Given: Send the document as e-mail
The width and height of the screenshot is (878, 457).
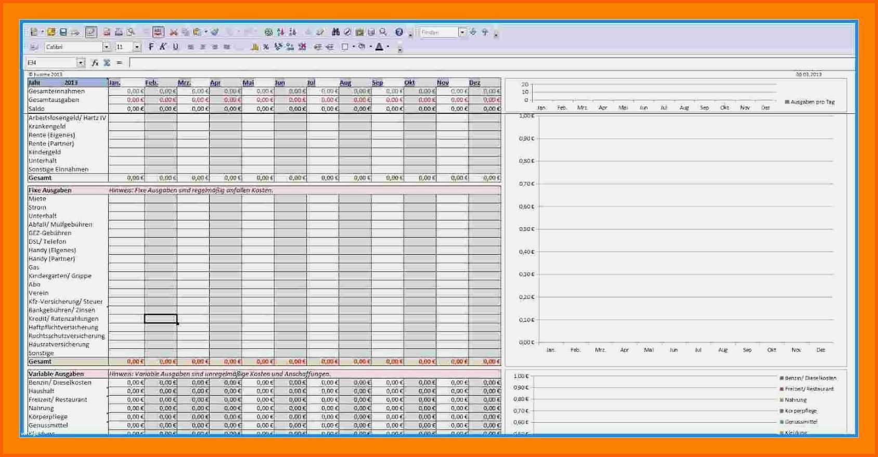Looking at the screenshot, I should pyautogui.click(x=75, y=32).
